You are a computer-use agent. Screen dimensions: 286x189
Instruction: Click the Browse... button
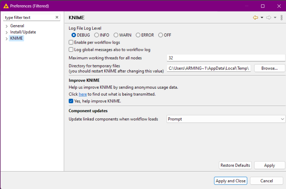(269, 68)
